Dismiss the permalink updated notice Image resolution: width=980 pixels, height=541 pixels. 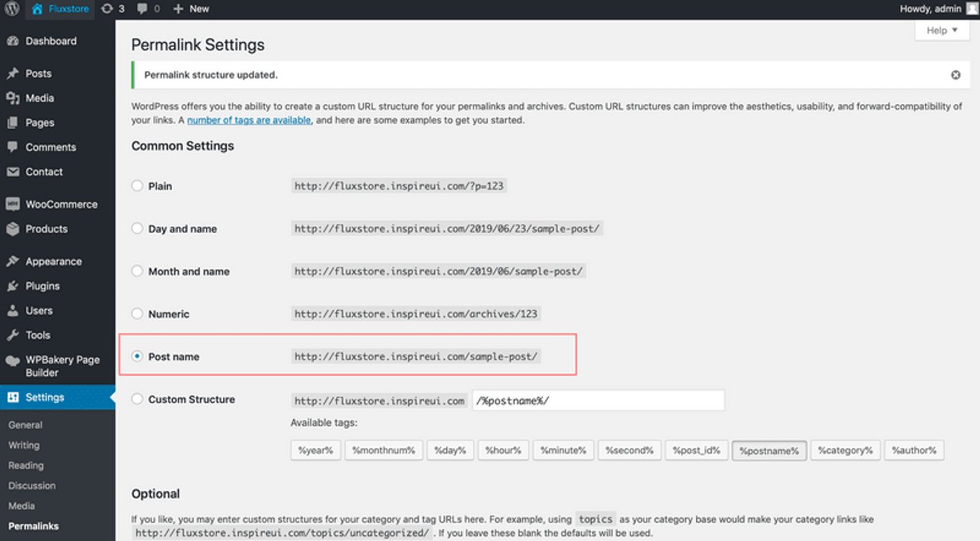pyautogui.click(x=956, y=75)
